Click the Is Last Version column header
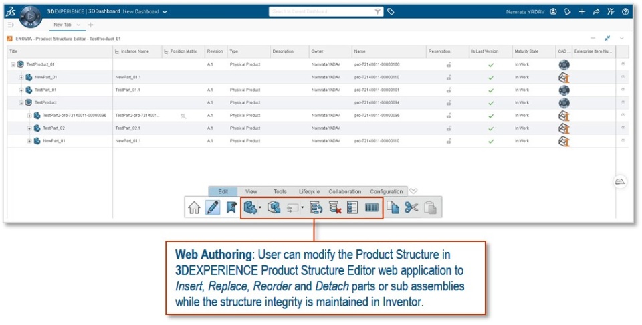The width and height of the screenshot is (642, 325). (x=490, y=51)
